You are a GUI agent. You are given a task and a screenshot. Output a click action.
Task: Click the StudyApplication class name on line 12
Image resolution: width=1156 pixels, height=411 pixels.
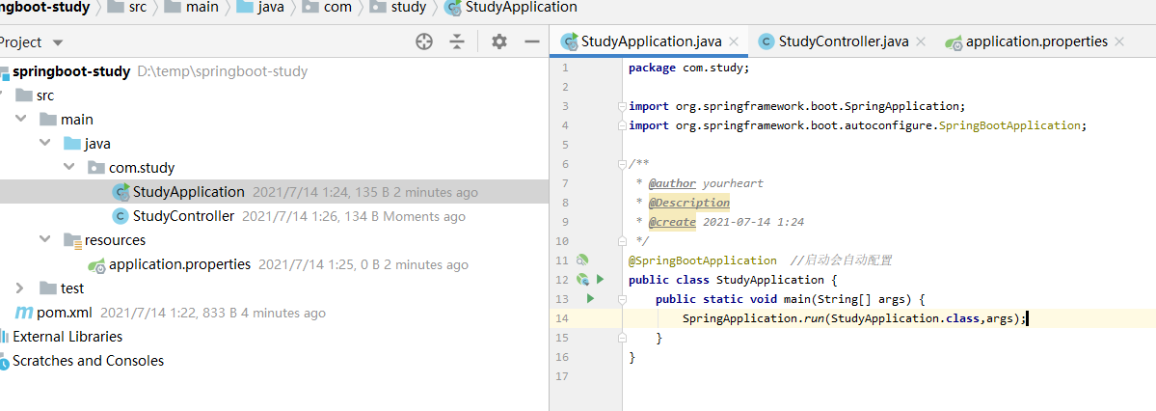[x=769, y=280]
